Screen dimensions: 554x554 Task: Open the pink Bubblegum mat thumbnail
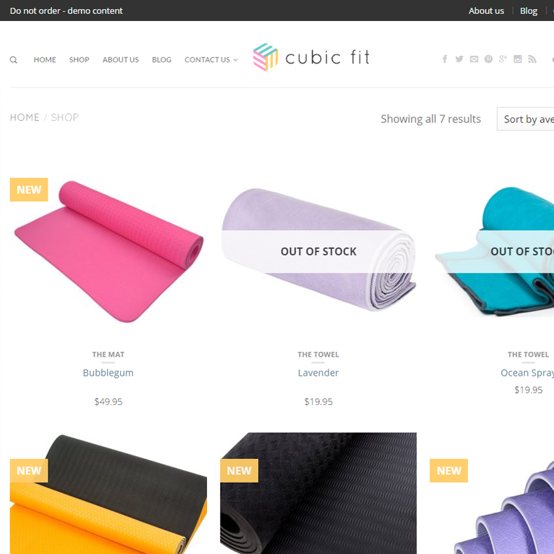pos(108,252)
